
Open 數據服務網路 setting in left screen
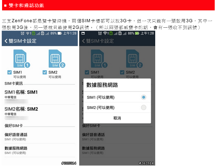[x=40, y=150]
